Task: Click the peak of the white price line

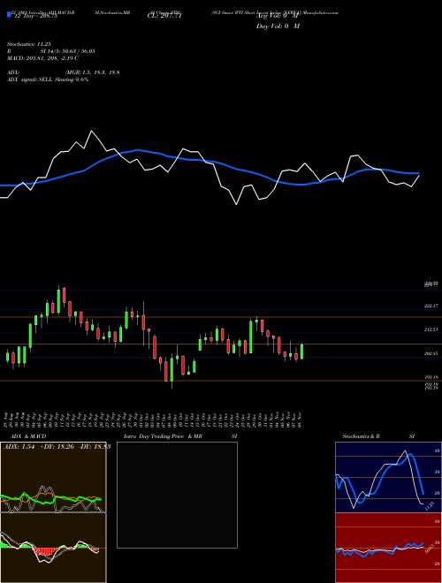Action: tap(92, 131)
